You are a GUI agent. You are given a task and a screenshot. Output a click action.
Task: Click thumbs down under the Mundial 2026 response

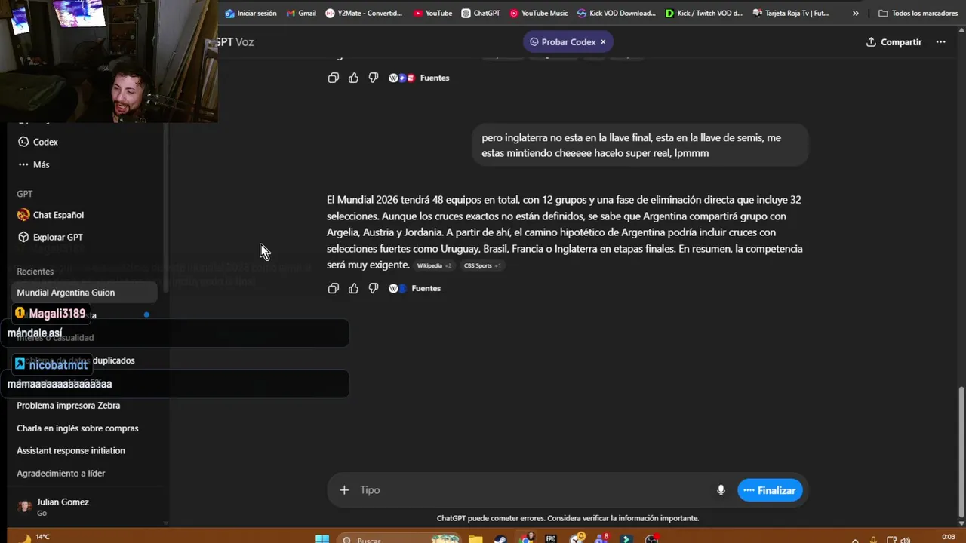pyautogui.click(x=373, y=288)
